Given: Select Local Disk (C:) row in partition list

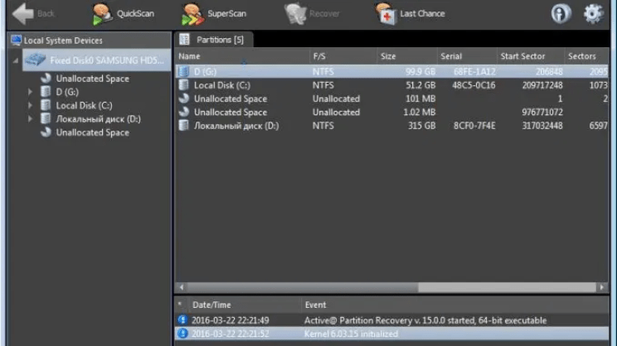Looking at the screenshot, I should pos(222,85).
